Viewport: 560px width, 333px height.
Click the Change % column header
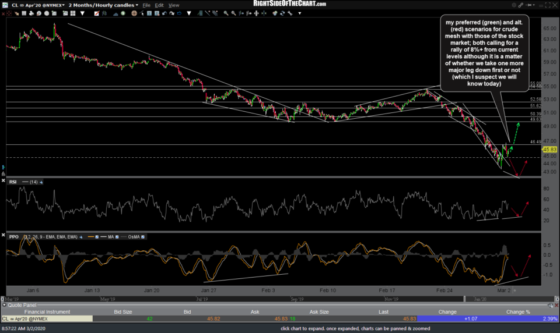[x=518, y=311]
